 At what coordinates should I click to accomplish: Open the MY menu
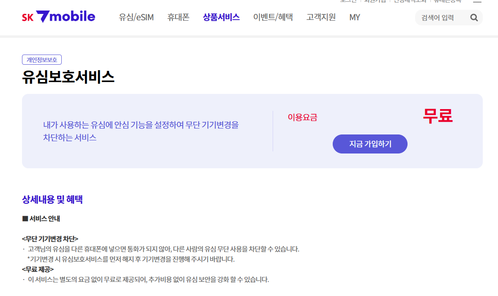(x=355, y=17)
